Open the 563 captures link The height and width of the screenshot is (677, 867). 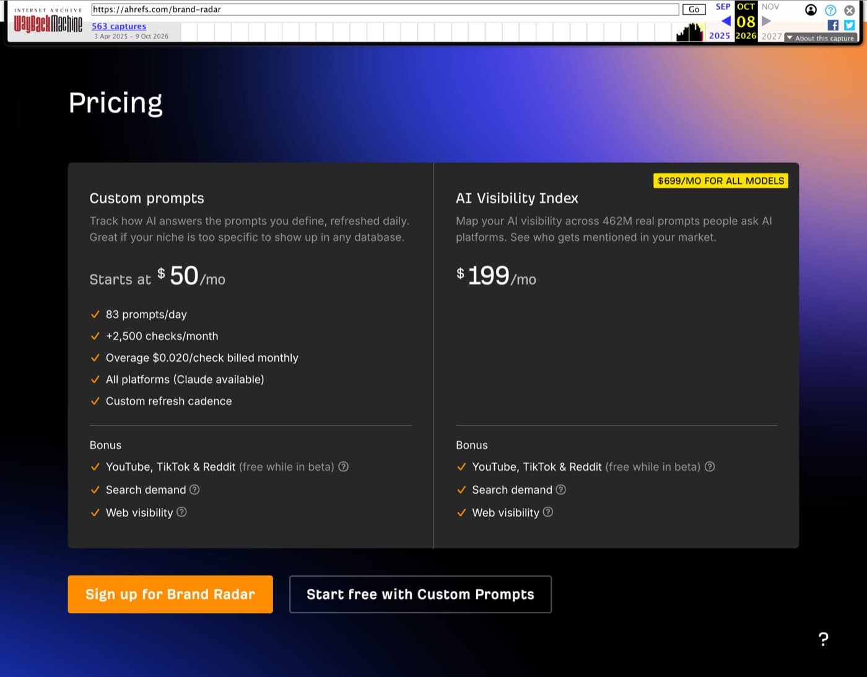click(x=119, y=26)
